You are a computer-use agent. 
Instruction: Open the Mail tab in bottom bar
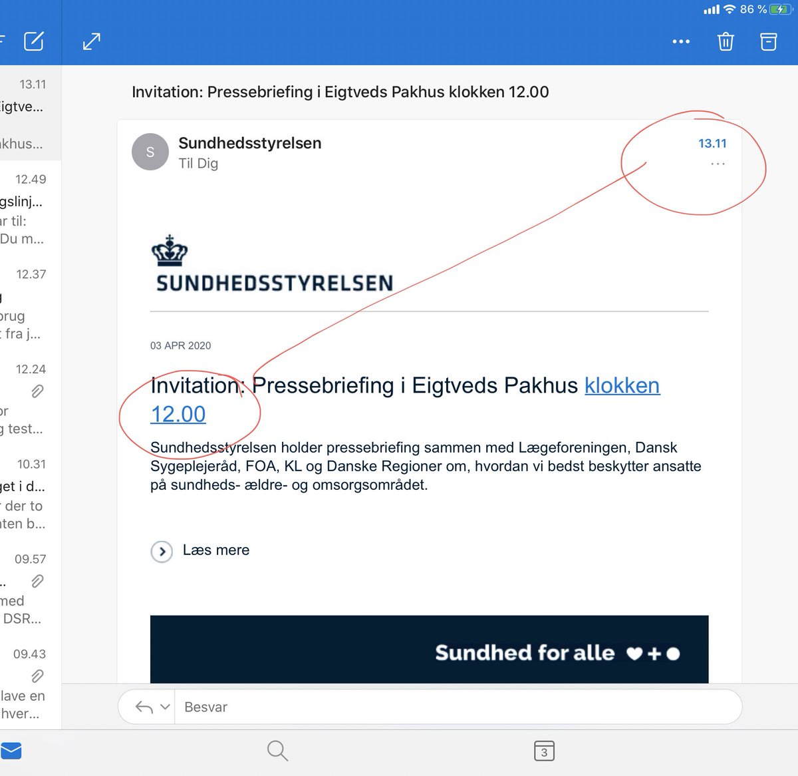(11, 751)
